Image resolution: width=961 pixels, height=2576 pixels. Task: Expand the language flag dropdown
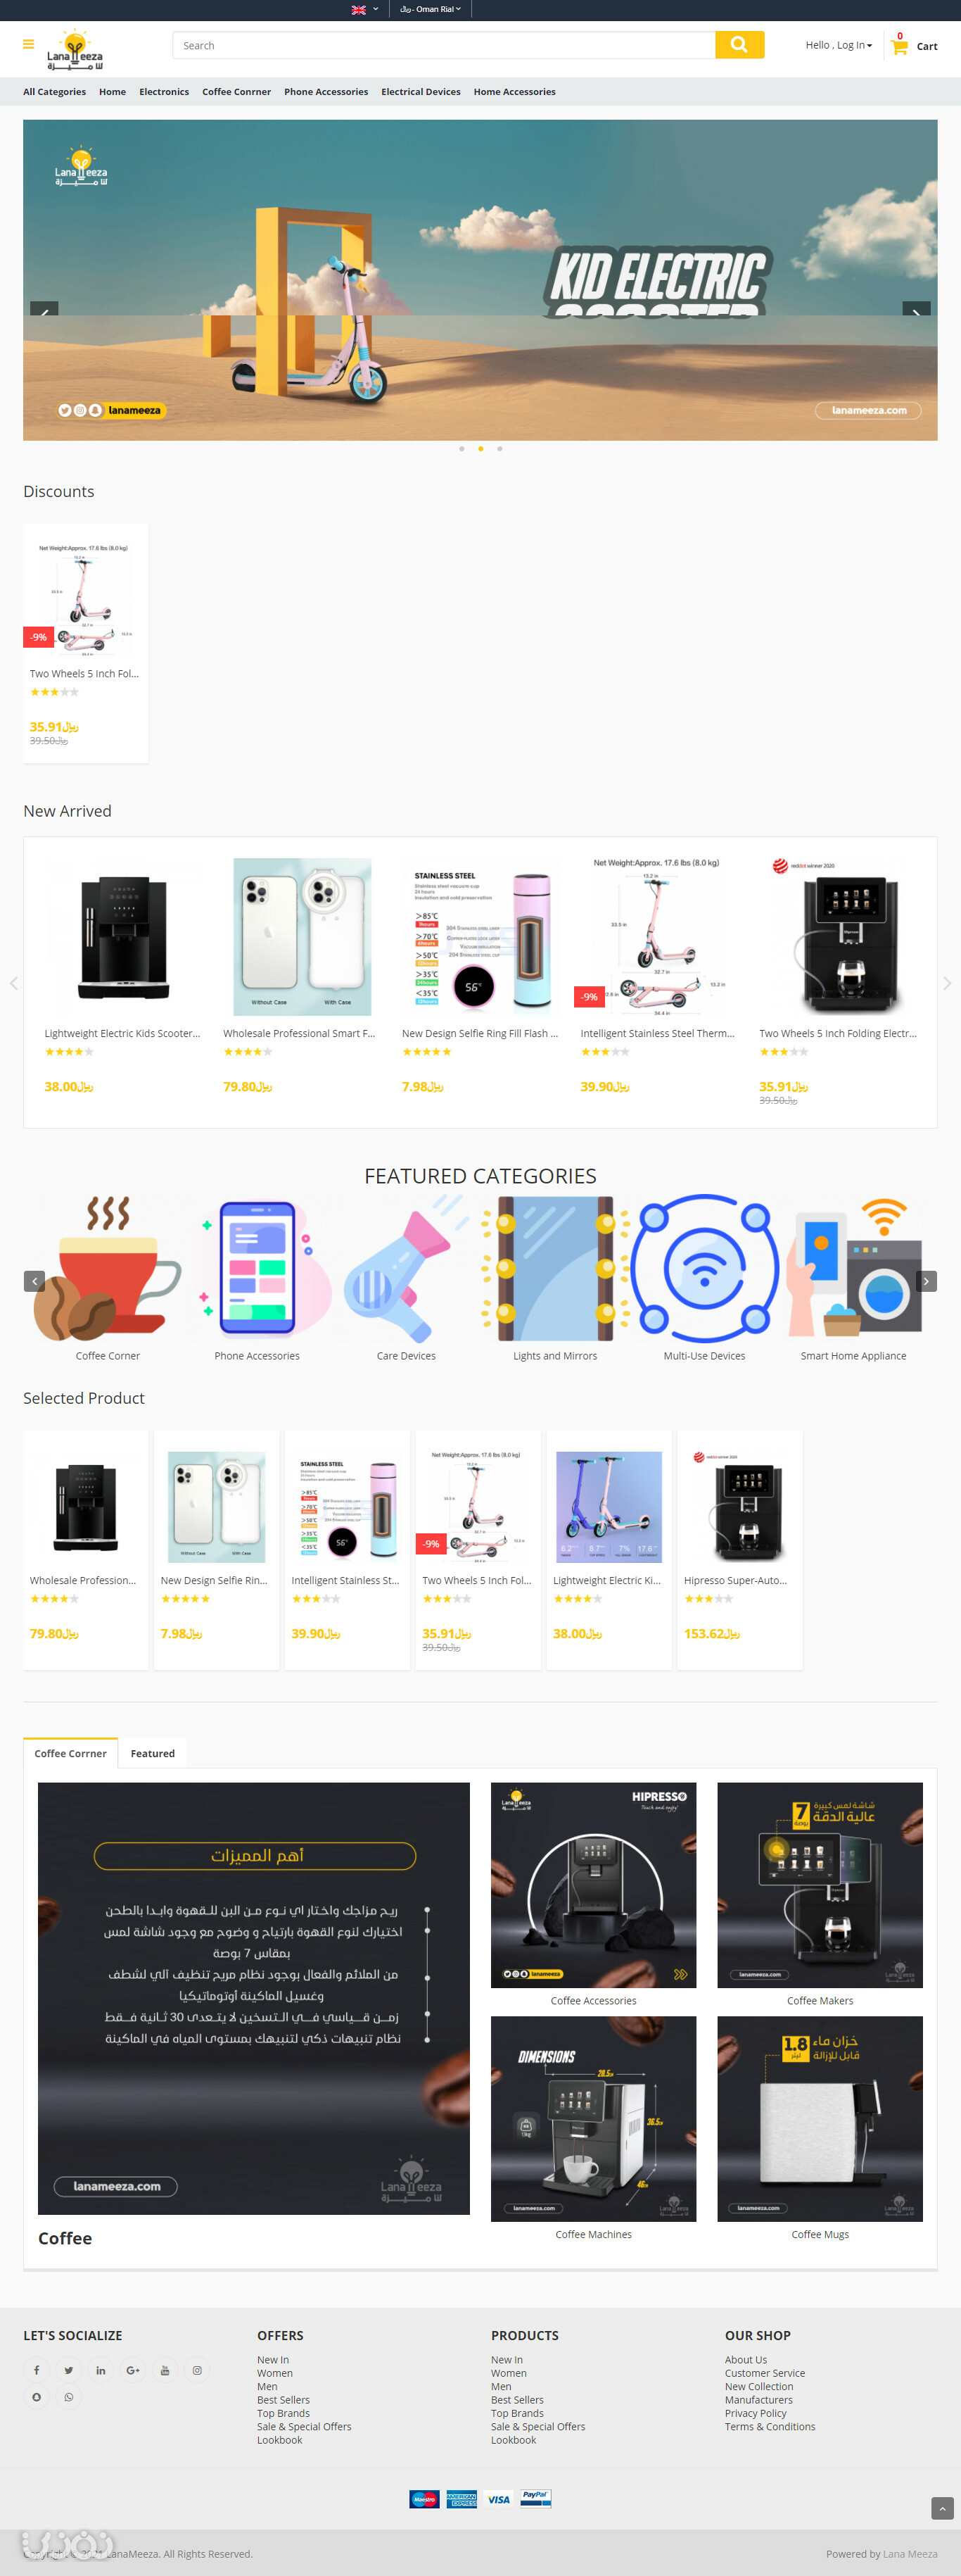coord(364,9)
